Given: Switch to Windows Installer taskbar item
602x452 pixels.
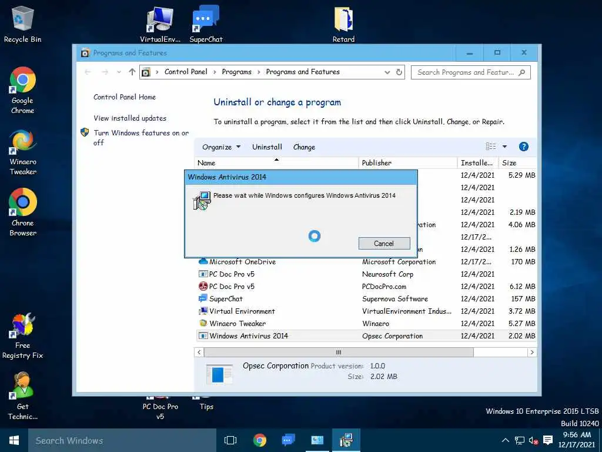Looking at the screenshot, I should 346,440.
